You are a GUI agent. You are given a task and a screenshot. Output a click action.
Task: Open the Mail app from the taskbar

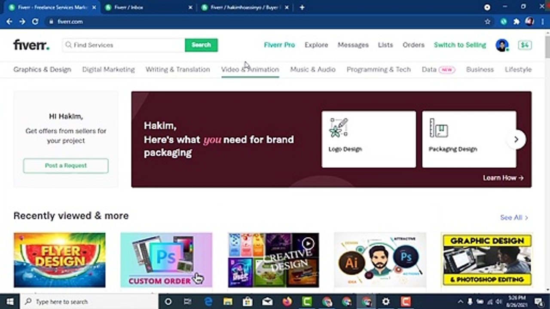(268, 301)
